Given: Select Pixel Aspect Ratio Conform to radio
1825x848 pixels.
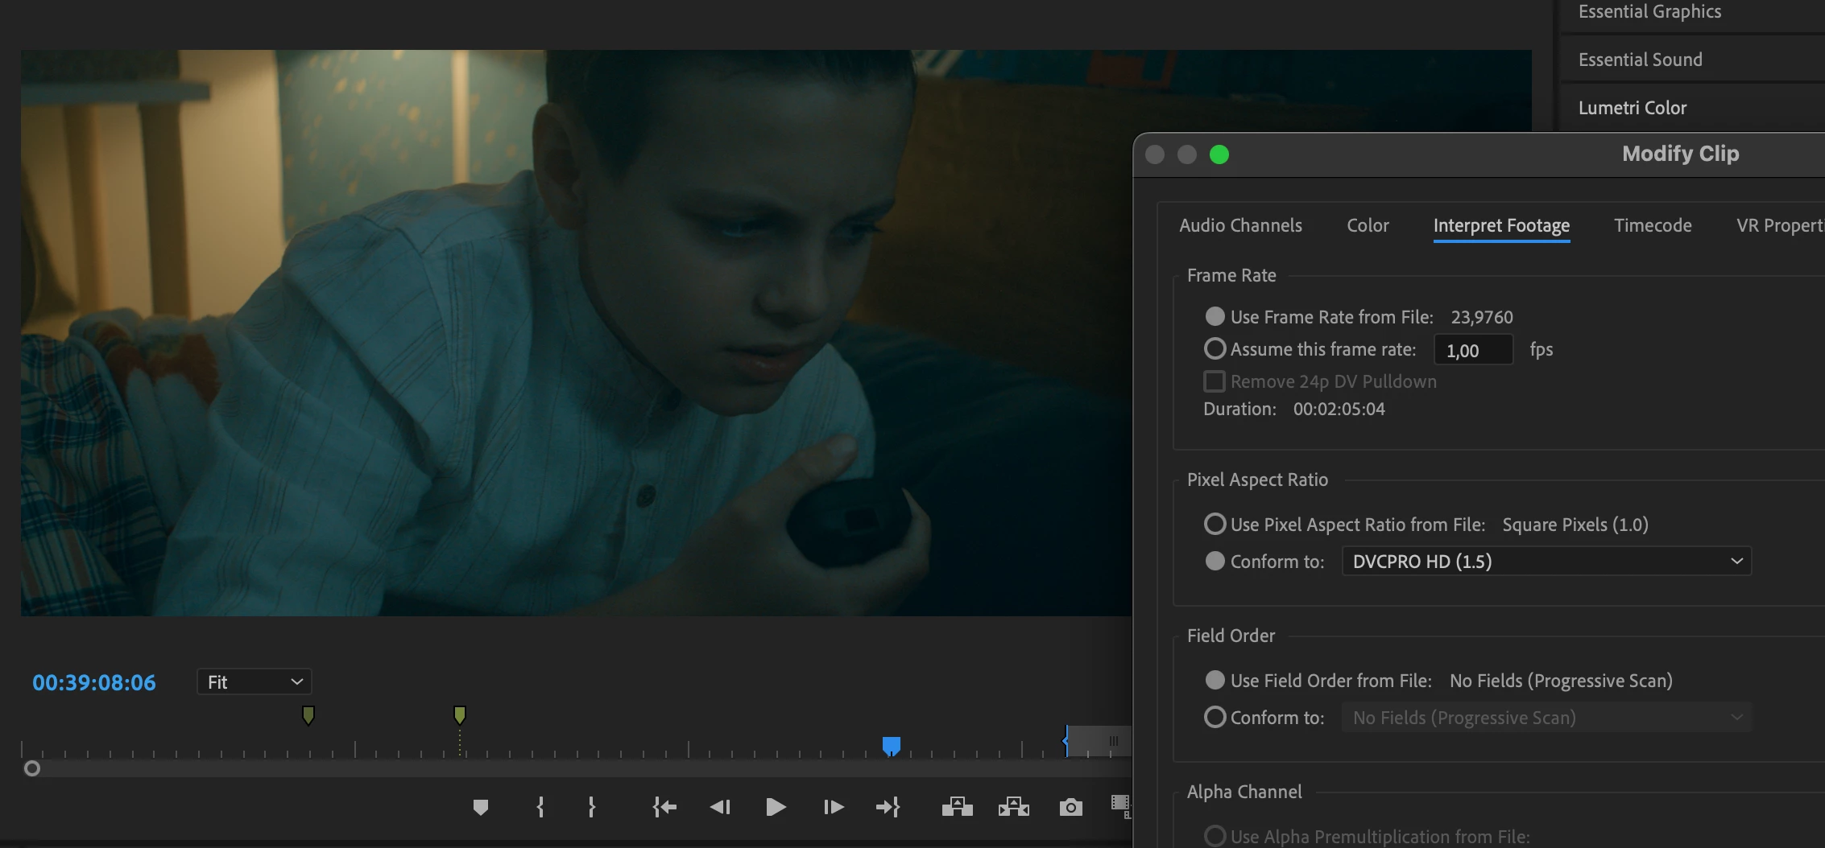Looking at the screenshot, I should click(1215, 562).
